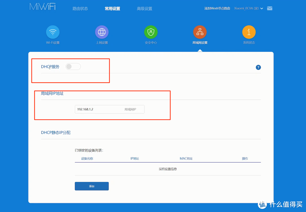Collapse the Xiaomi_0C9A (家) list
Viewport: 306px width, 212px height.
point(261,8)
